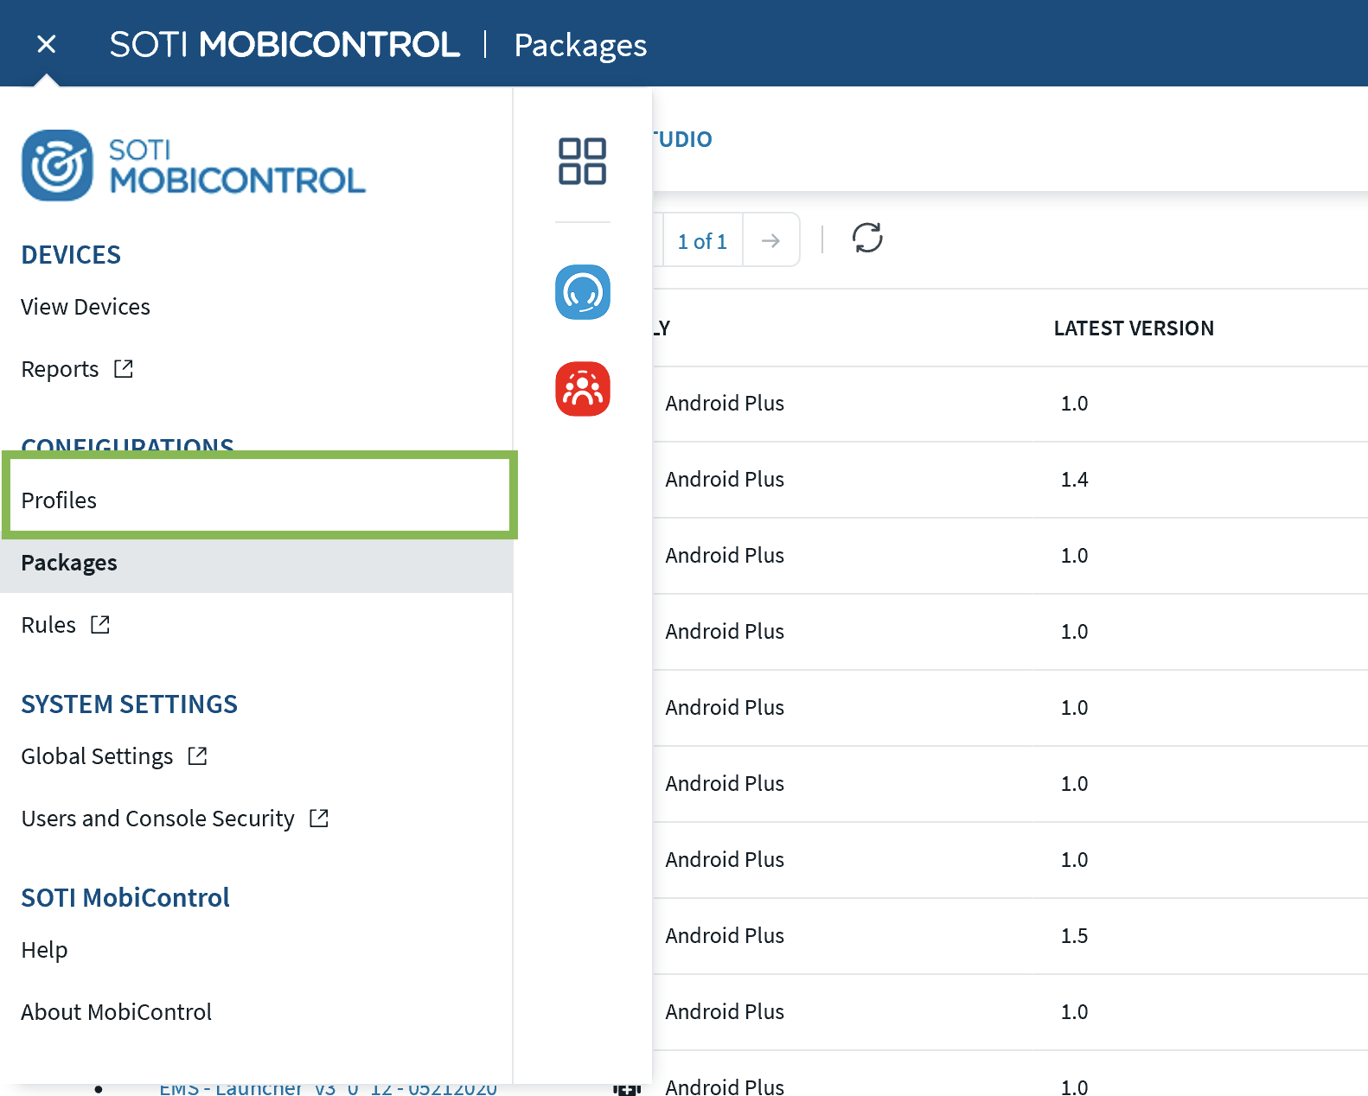Open Reports in new window
Screen dimensions: 1368x1096
tap(61, 369)
